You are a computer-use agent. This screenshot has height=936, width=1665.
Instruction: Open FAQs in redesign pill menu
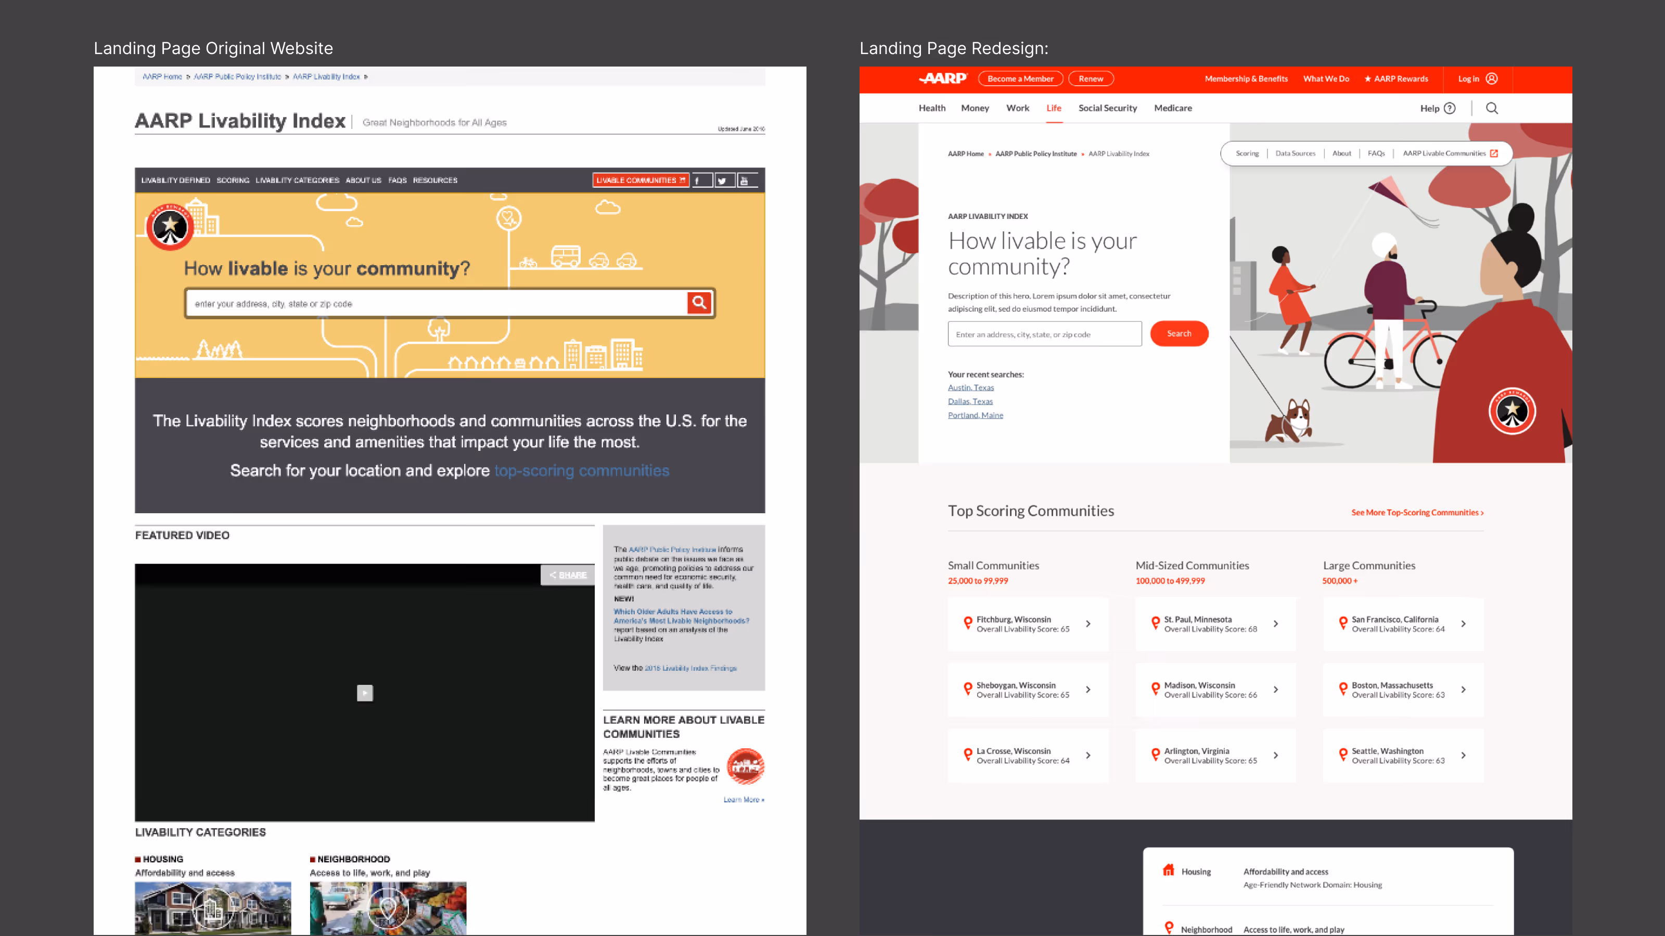[x=1376, y=154]
